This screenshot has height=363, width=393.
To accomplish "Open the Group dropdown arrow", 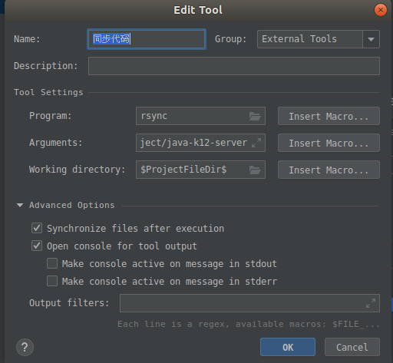I will pos(371,39).
